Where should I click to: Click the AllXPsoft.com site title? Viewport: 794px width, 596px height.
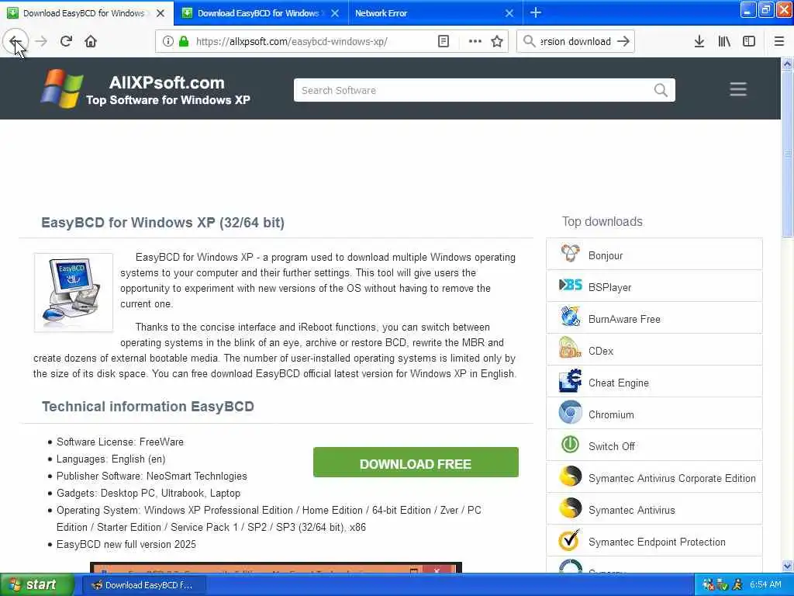(x=167, y=82)
